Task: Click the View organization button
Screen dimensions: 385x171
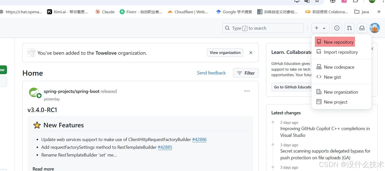Action: pos(225,53)
